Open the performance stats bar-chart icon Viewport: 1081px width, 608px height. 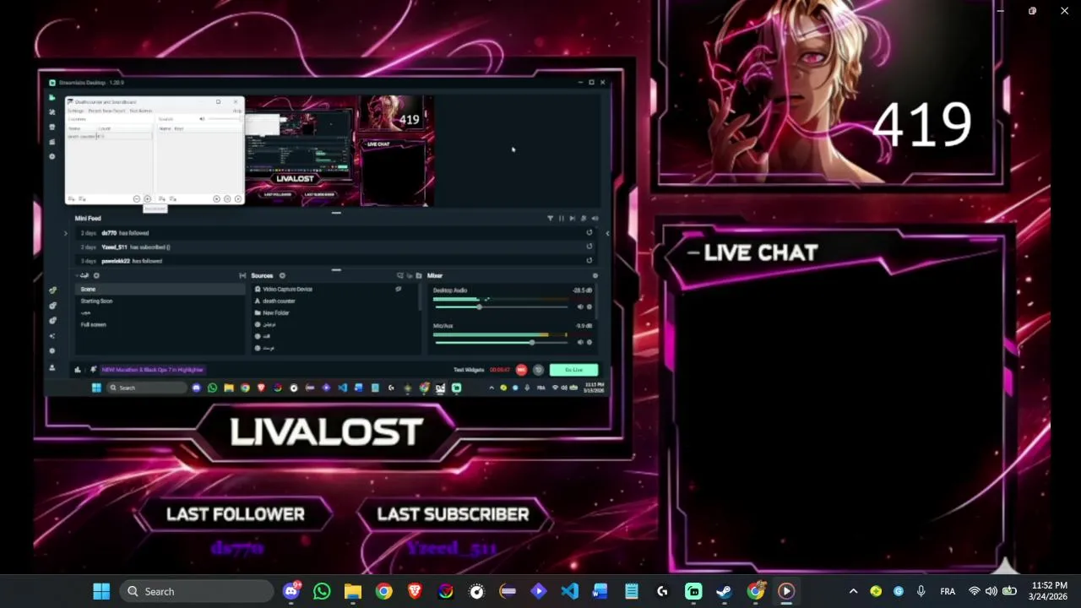click(78, 370)
